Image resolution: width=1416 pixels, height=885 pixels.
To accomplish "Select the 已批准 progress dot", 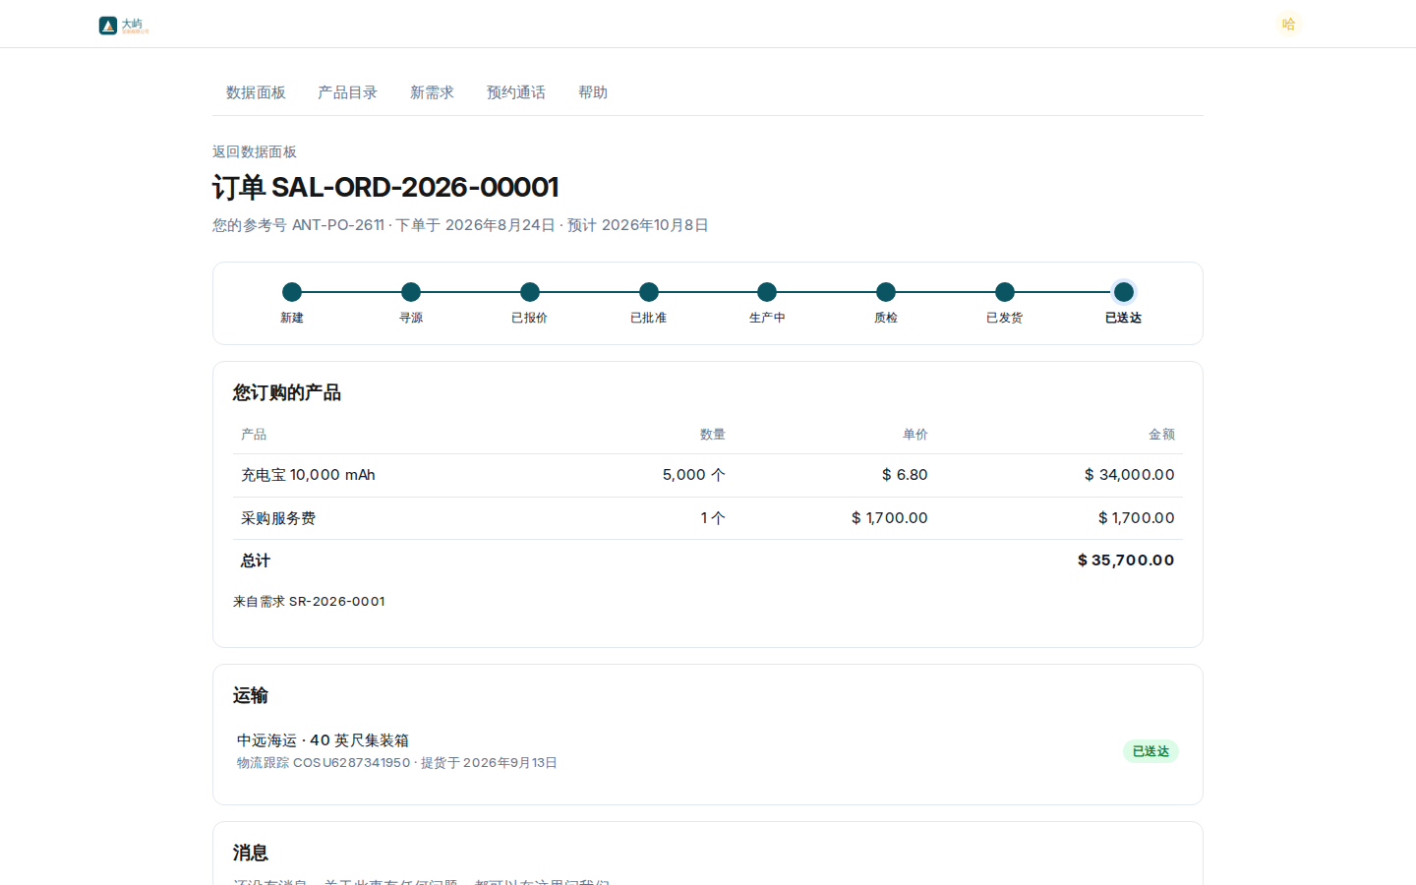I will click(x=649, y=292).
